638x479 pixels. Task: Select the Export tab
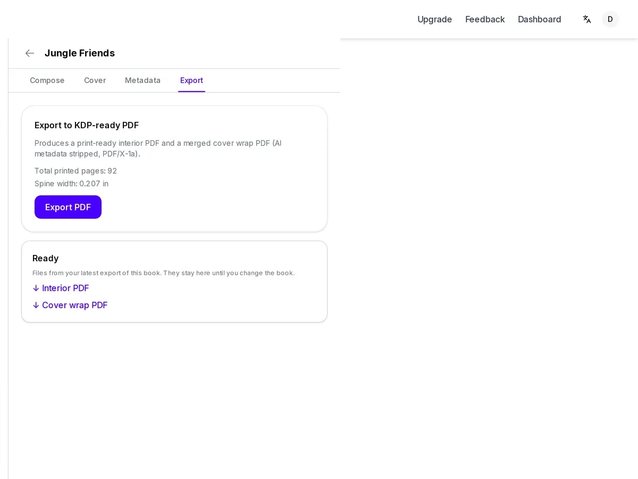tap(191, 80)
